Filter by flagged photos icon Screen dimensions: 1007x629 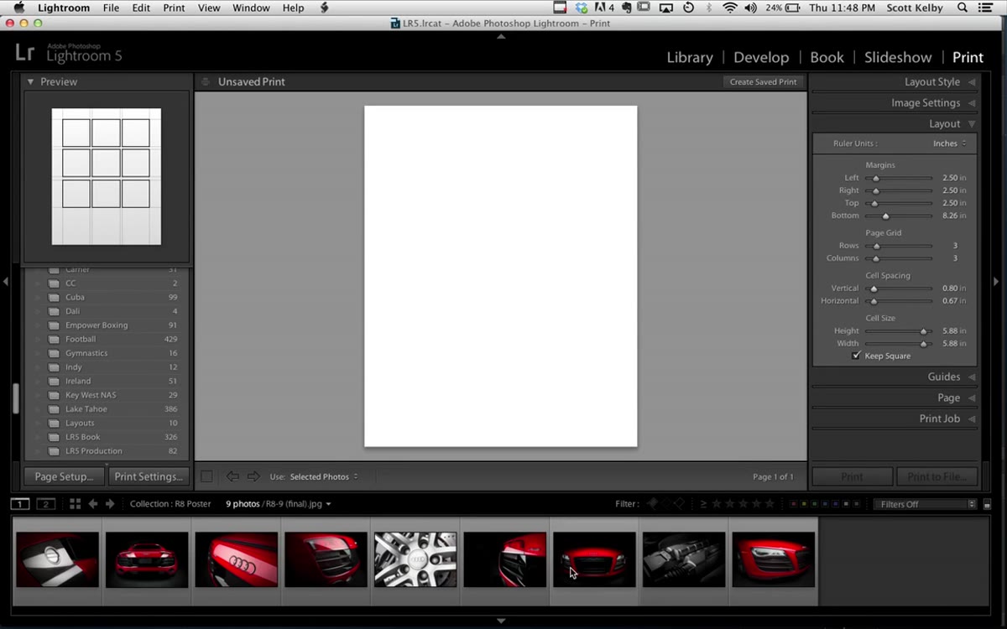[x=651, y=504]
